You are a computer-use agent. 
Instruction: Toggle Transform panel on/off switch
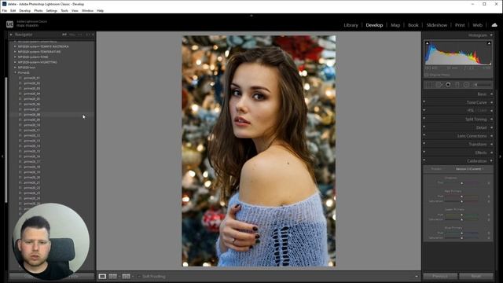[x=424, y=144]
